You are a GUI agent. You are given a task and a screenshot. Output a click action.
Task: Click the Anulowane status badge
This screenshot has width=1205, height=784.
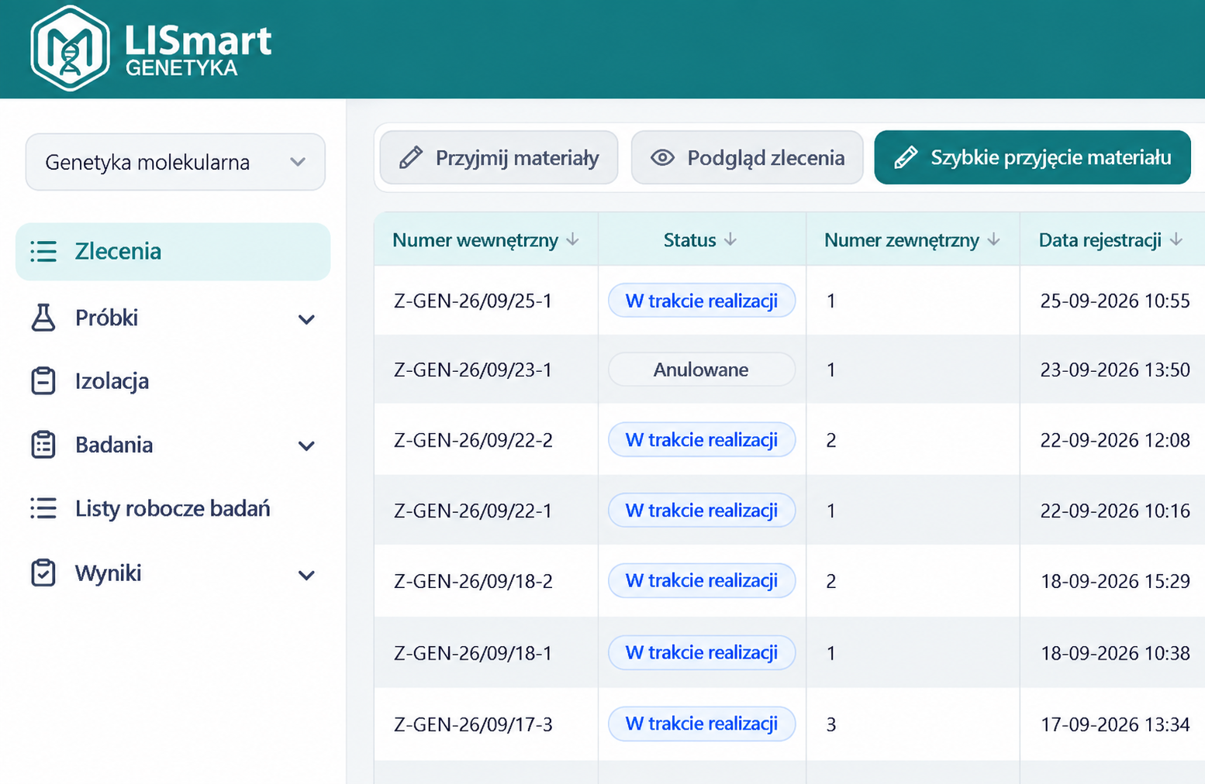(702, 370)
